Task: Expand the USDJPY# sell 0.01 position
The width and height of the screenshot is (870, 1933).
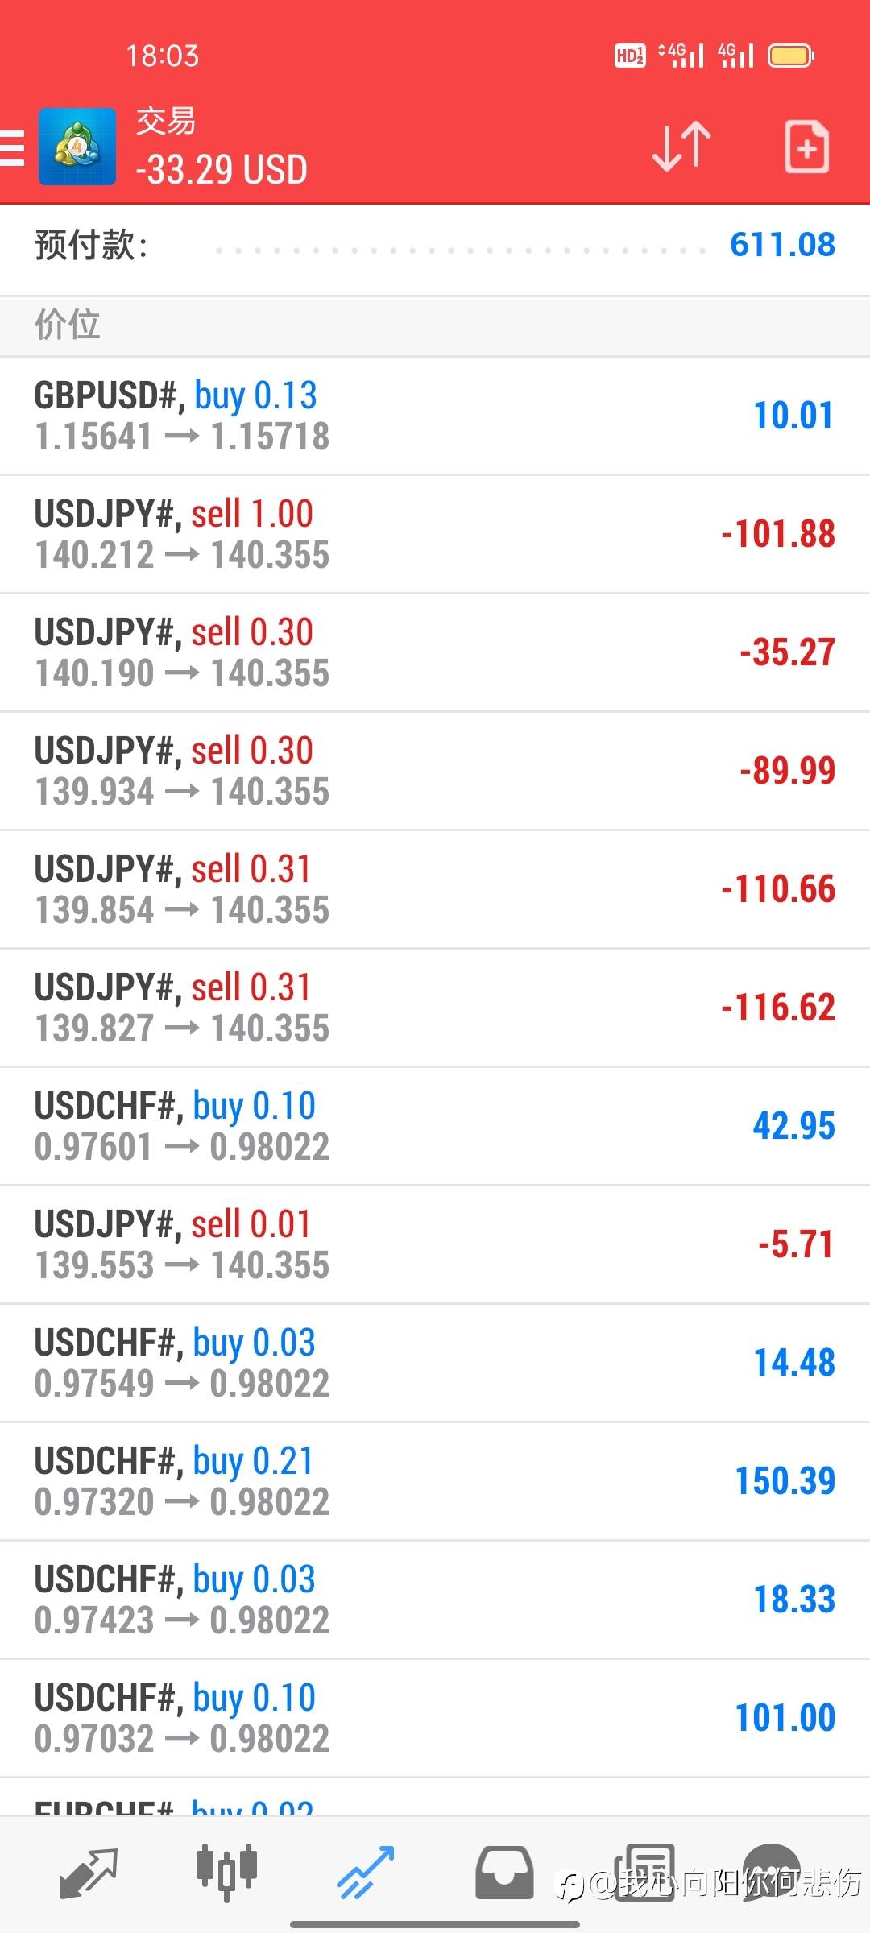Action: coord(435,1244)
